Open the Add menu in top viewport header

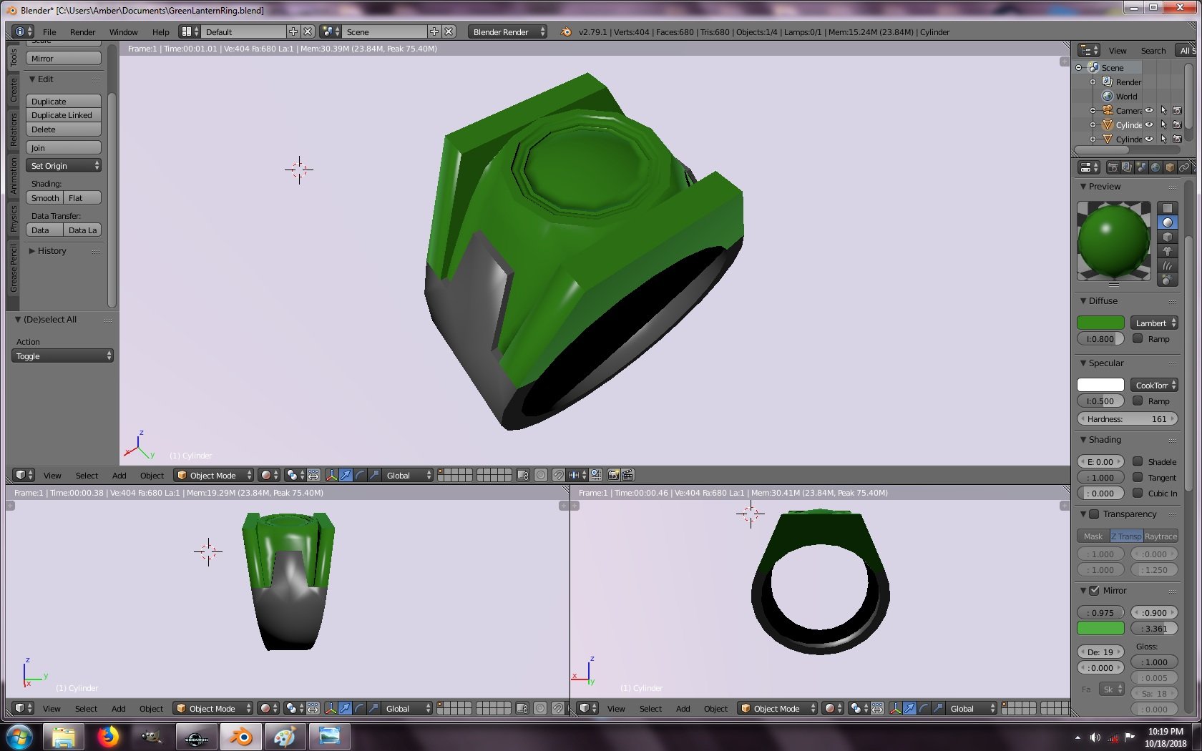119,476
